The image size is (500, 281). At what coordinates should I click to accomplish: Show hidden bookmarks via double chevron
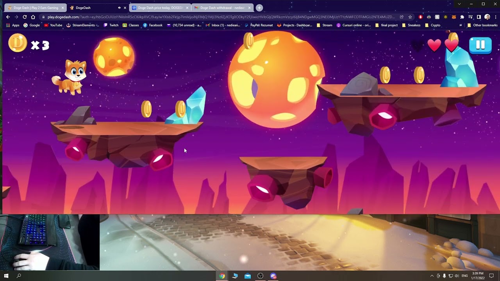tap(461, 25)
